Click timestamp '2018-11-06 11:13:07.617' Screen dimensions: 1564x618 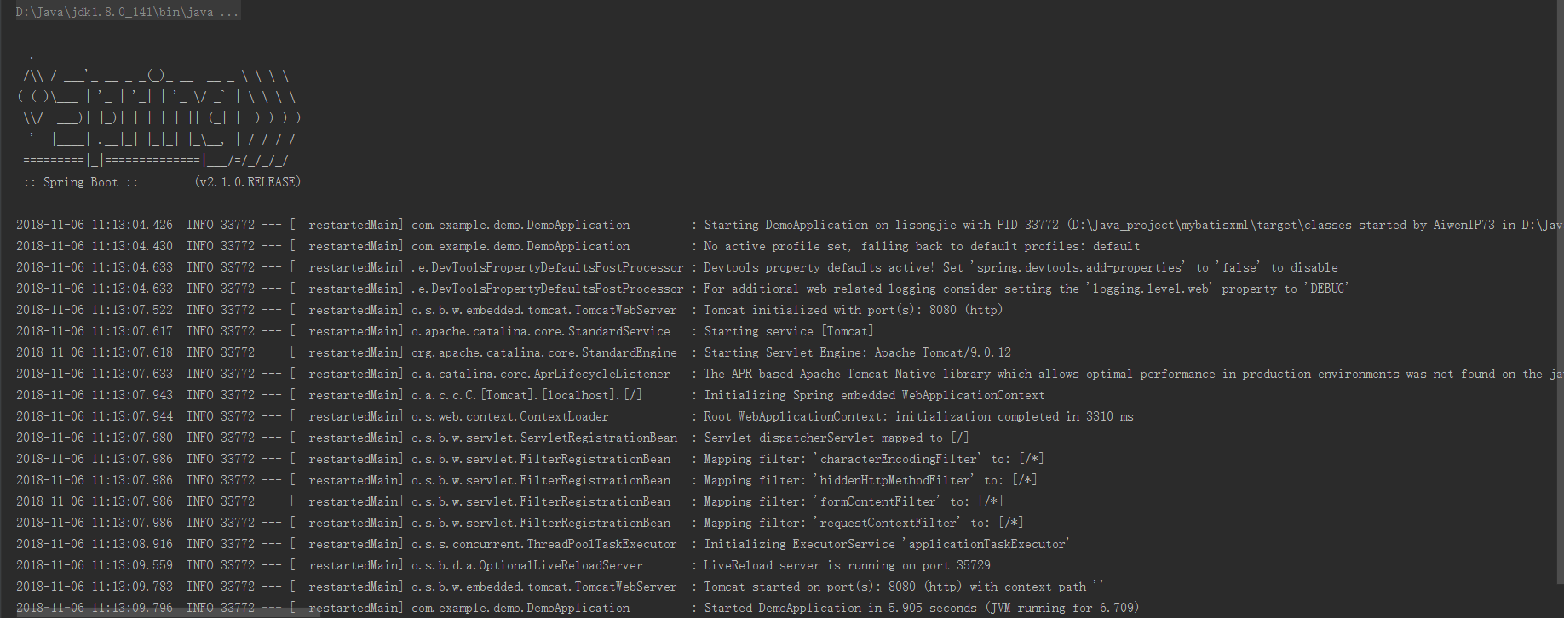coord(95,331)
